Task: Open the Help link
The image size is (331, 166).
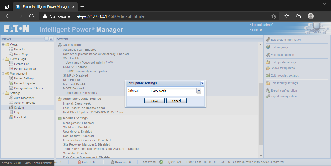Action: point(255,30)
